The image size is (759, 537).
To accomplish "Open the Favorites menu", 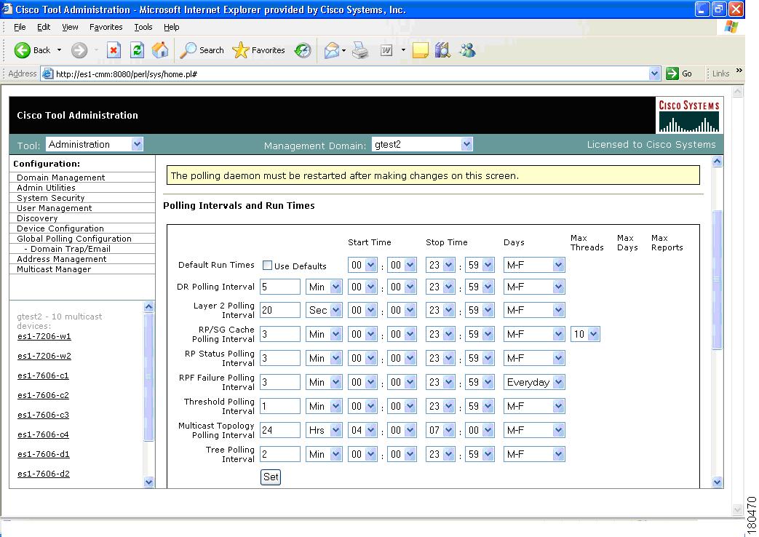I will [x=106, y=27].
